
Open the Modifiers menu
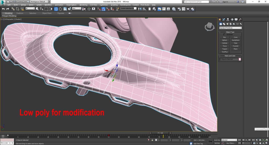click(x=48, y=5)
